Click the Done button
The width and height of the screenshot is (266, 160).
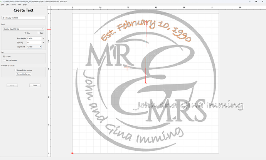[x=35, y=85]
